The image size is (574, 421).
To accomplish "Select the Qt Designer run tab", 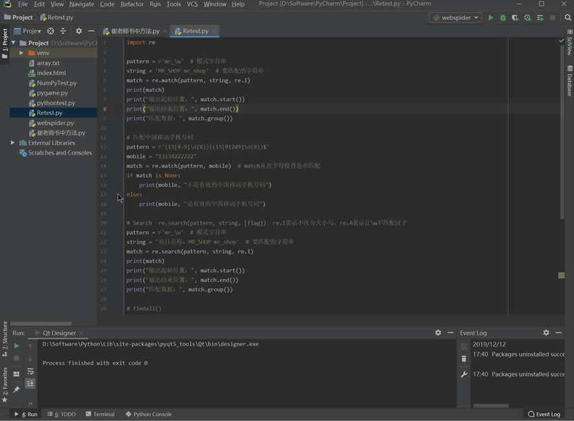I will (59, 333).
